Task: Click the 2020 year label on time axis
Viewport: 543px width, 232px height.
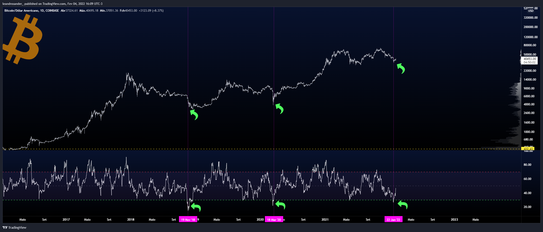Action: 260,220
